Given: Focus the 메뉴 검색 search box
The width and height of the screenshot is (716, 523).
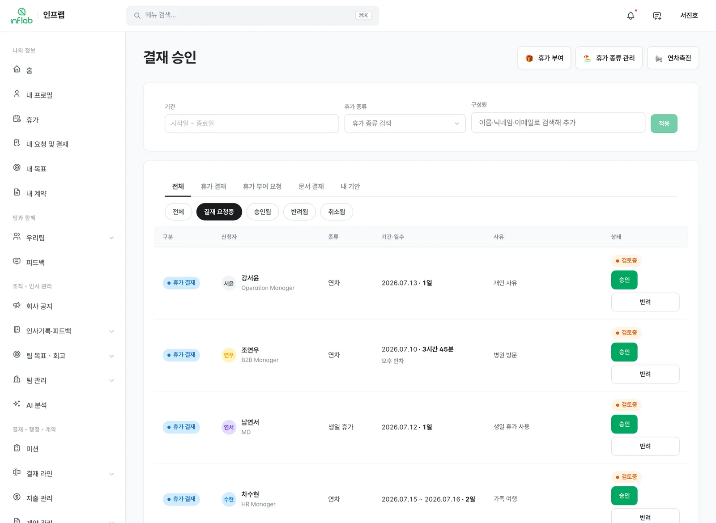Looking at the screenshot, I should click(x=252, y=16).
